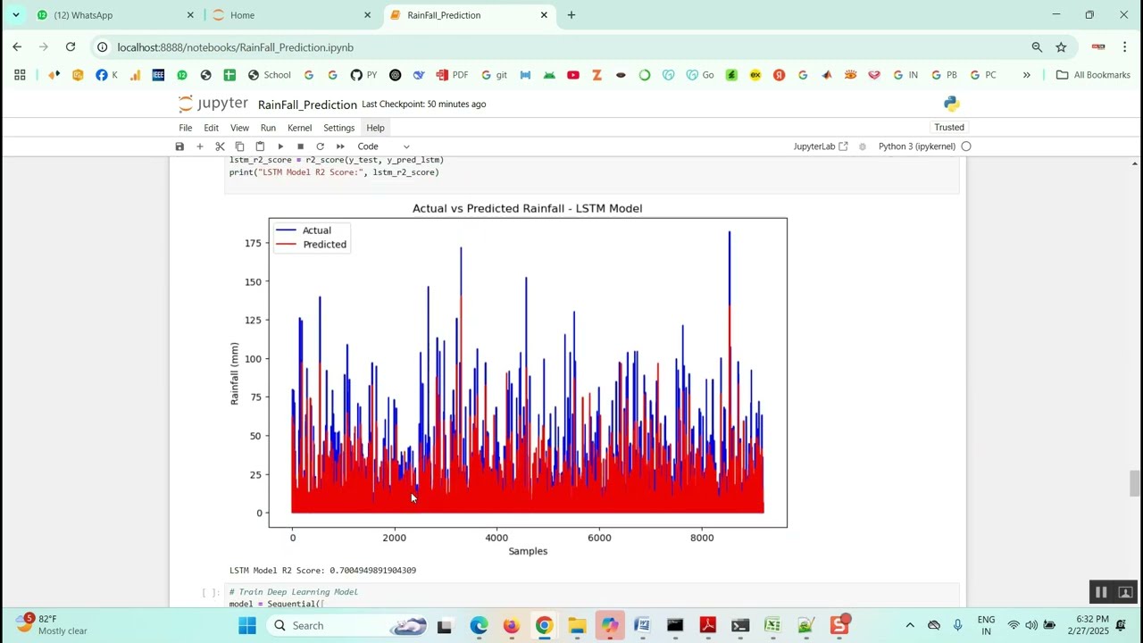Restart the kernel with the circular arrow icon
This screenshot has width=1143, height=643.
(320, 146)
